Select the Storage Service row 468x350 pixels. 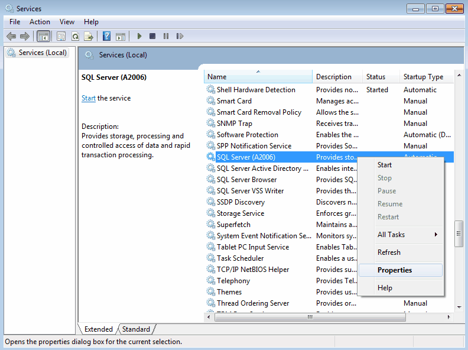281,213
